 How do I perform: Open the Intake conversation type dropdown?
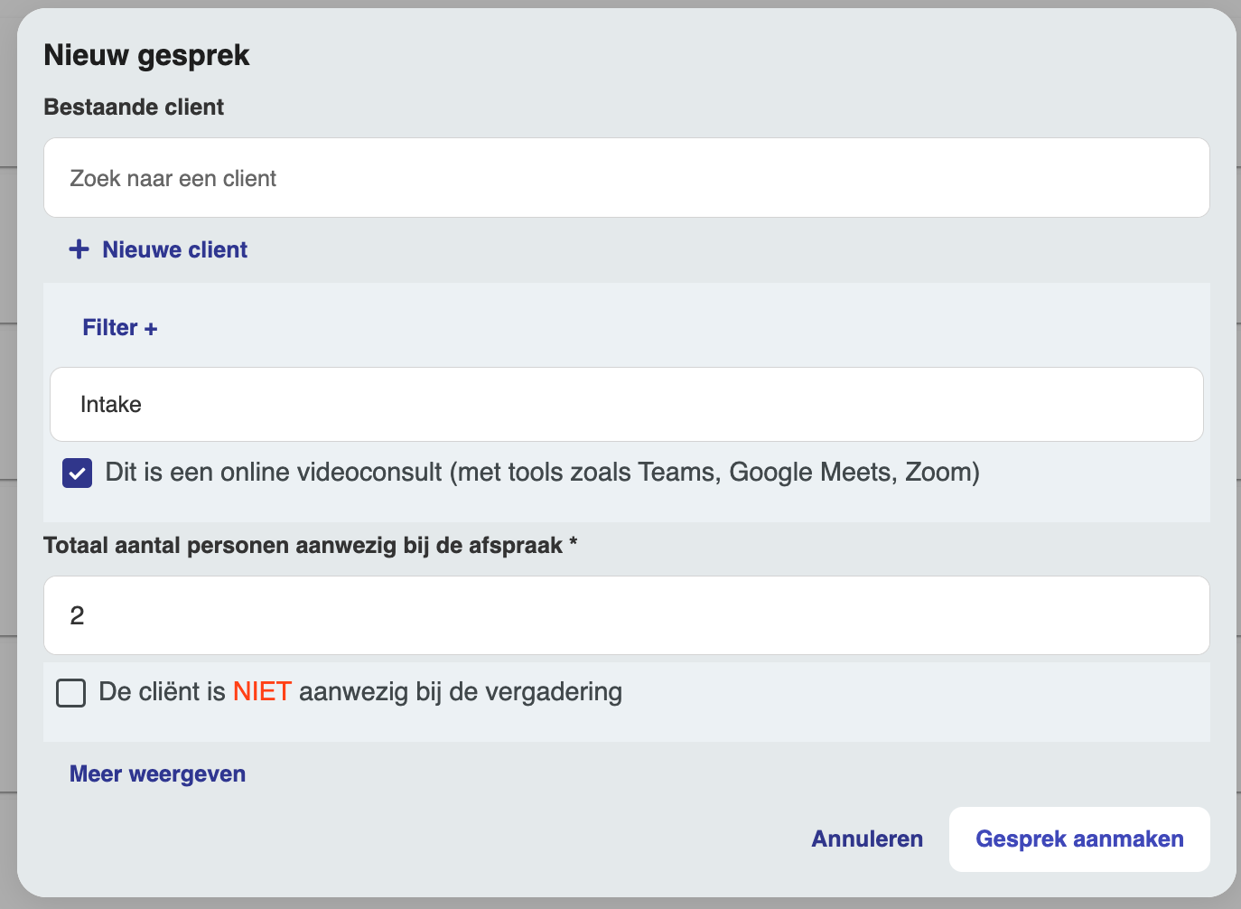(x=626, y=404)
